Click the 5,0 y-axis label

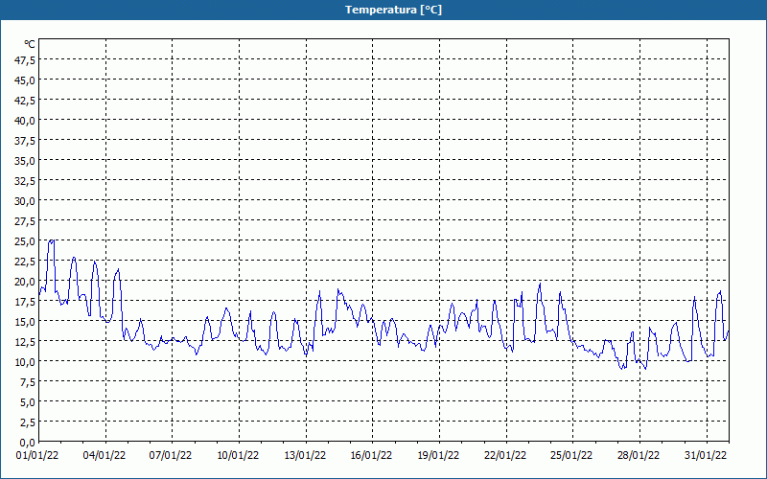click(x=28, y=402)
